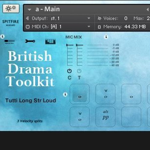Click the Memory 44.33 MB value
150x150 pixels.
pyautogui.click(x=135, y=27)
